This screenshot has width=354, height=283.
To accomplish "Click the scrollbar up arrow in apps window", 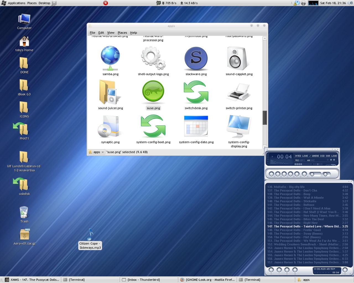I will [x=265, y=38].
